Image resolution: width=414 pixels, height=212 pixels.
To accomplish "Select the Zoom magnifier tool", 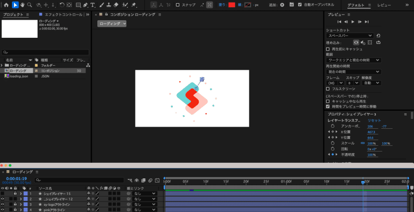I will tap(29, 5).
